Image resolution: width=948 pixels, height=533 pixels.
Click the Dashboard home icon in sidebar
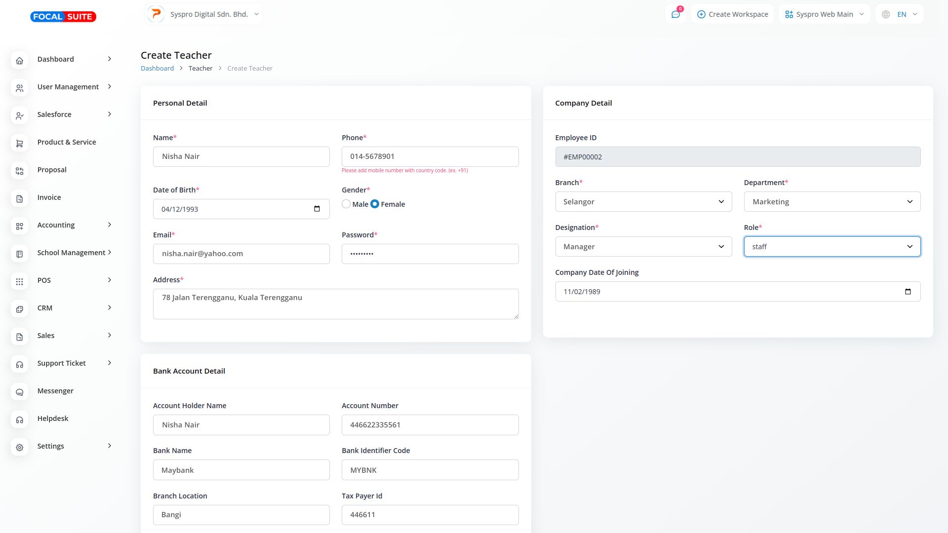pos(19,60)
